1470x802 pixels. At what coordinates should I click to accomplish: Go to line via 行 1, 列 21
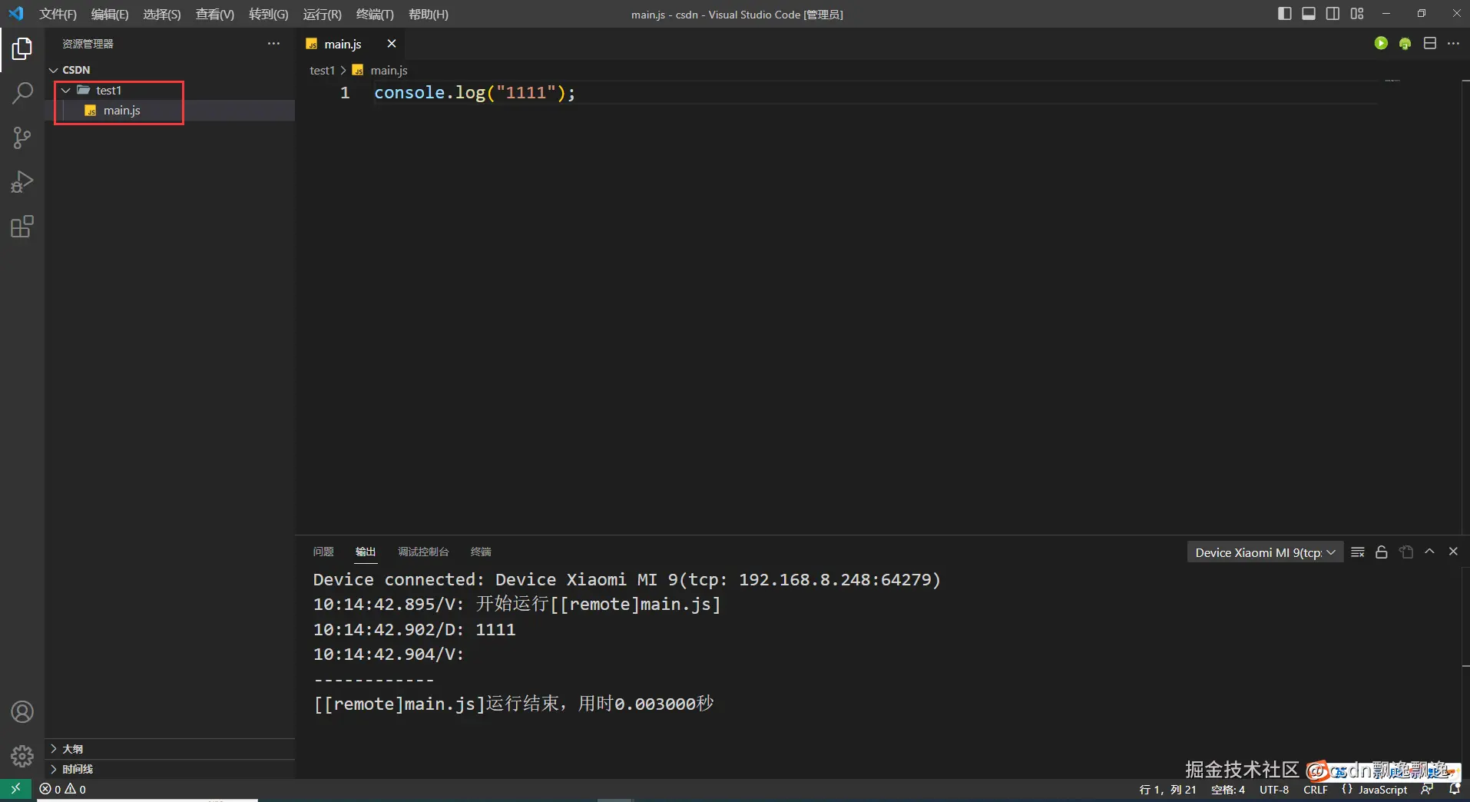point(1167,790)
